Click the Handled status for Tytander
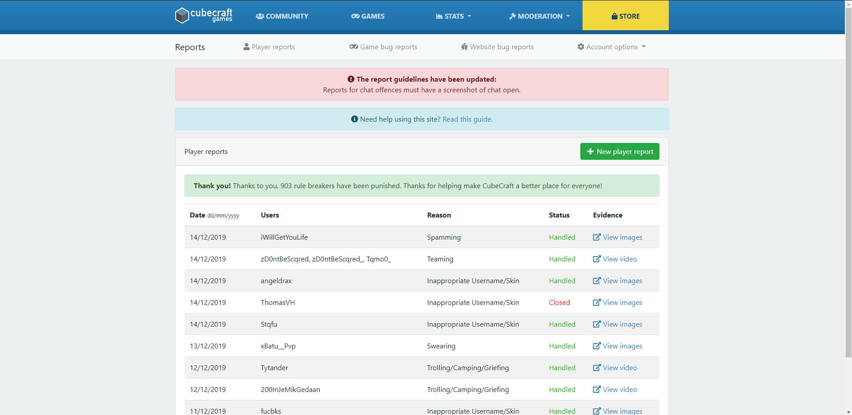 (x=562, y=368)
